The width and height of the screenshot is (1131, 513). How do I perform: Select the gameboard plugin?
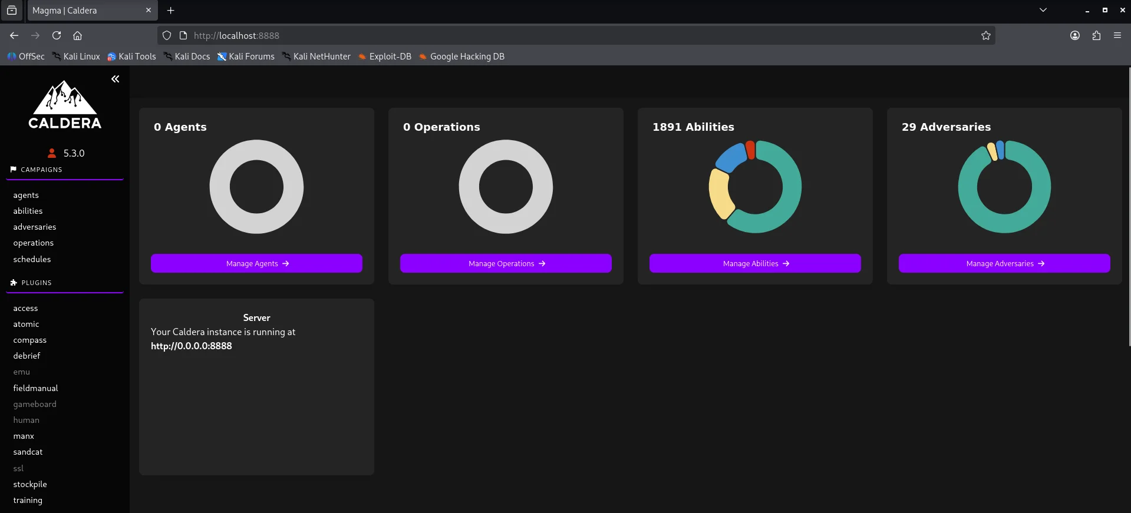tap(35, 404)
